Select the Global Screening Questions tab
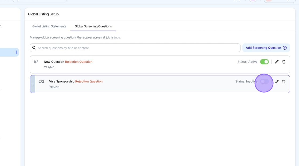 coord(93,26)
